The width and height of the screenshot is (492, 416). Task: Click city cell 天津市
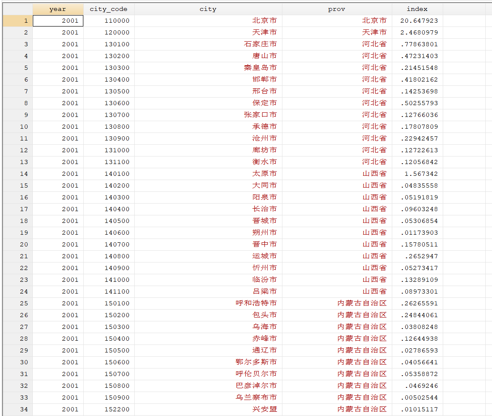[x=208, y=33]
